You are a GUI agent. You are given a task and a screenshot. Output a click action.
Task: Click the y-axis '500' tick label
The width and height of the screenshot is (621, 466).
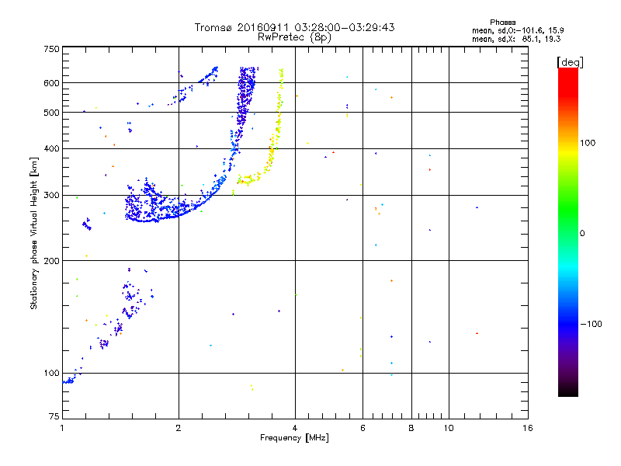51,113
